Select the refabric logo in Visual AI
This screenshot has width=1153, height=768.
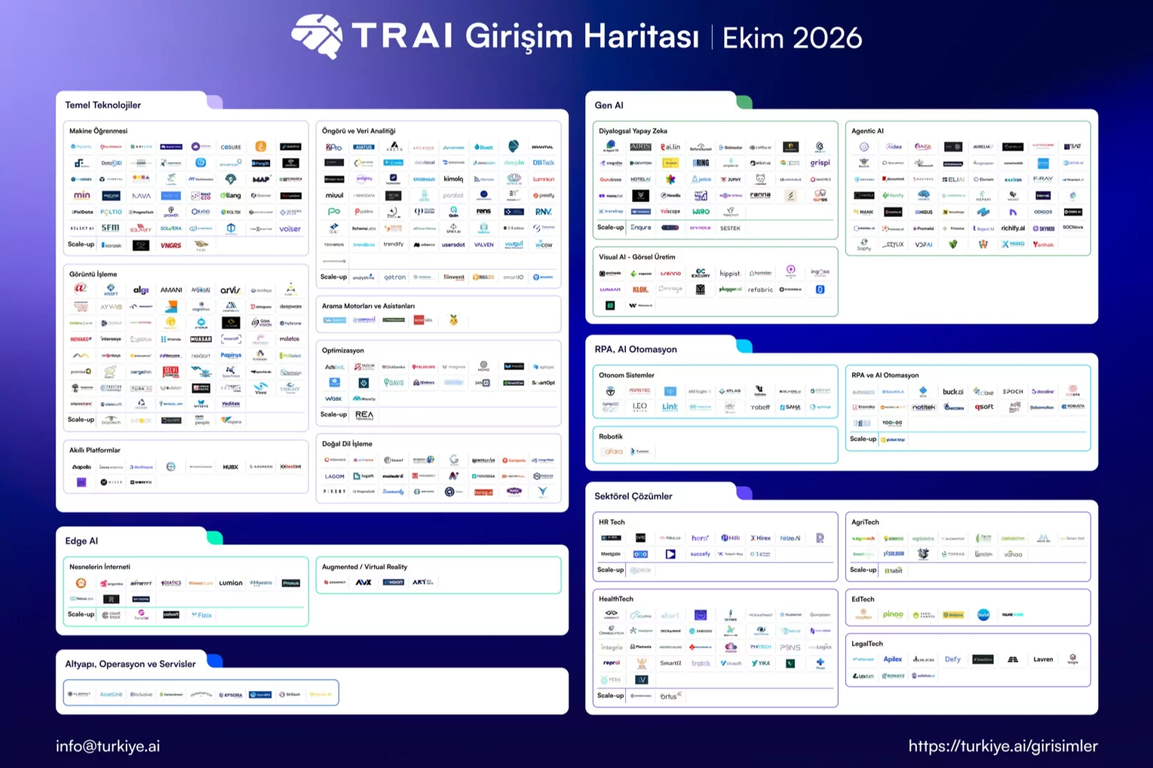coord(760,290)
